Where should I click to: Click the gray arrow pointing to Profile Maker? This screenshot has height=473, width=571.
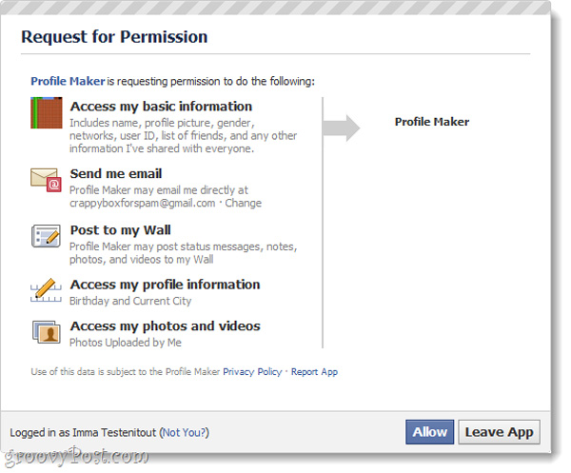pos(341,126)
